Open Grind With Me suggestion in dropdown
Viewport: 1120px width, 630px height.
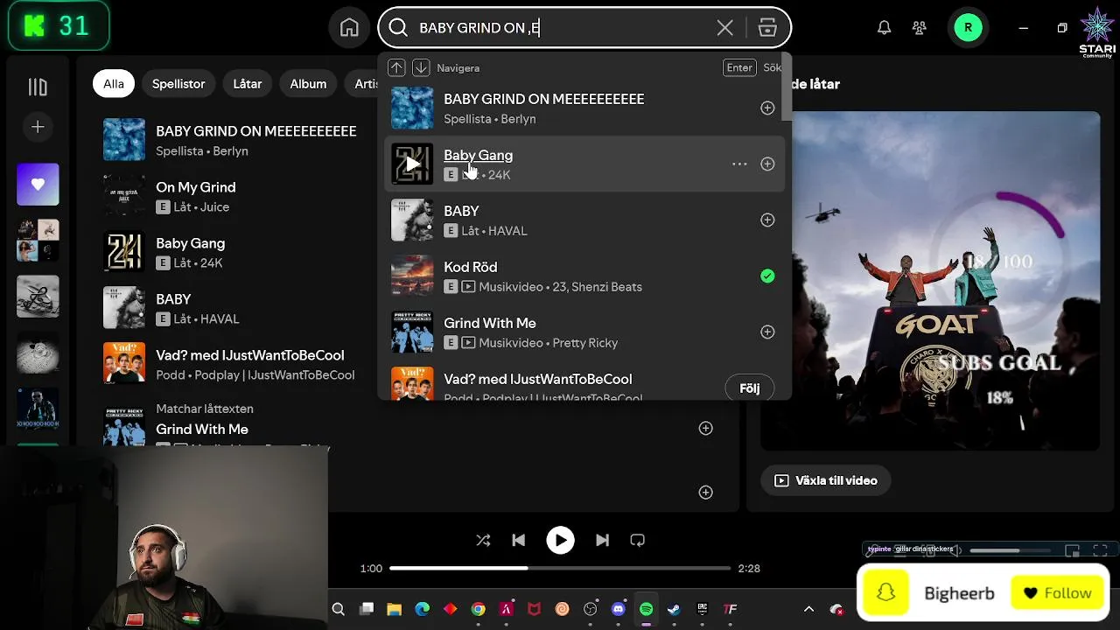pos(584,332)
